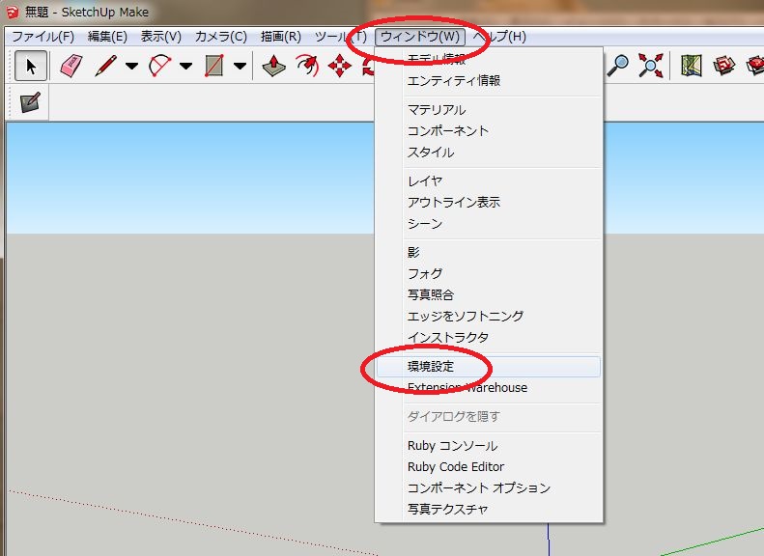The height and width of the screenshot is (556, 764).
Task: Open the 3D Warehouse icon
Action: tap(723, 66)
